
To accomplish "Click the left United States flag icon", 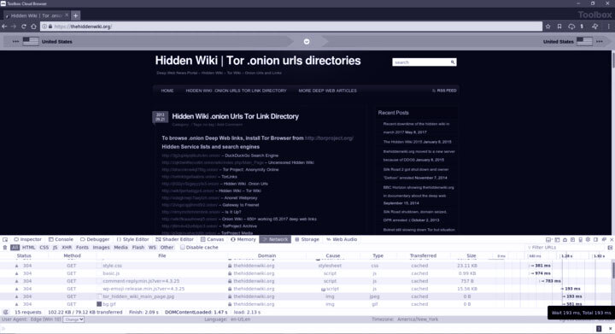I will (x=31, y=41).
